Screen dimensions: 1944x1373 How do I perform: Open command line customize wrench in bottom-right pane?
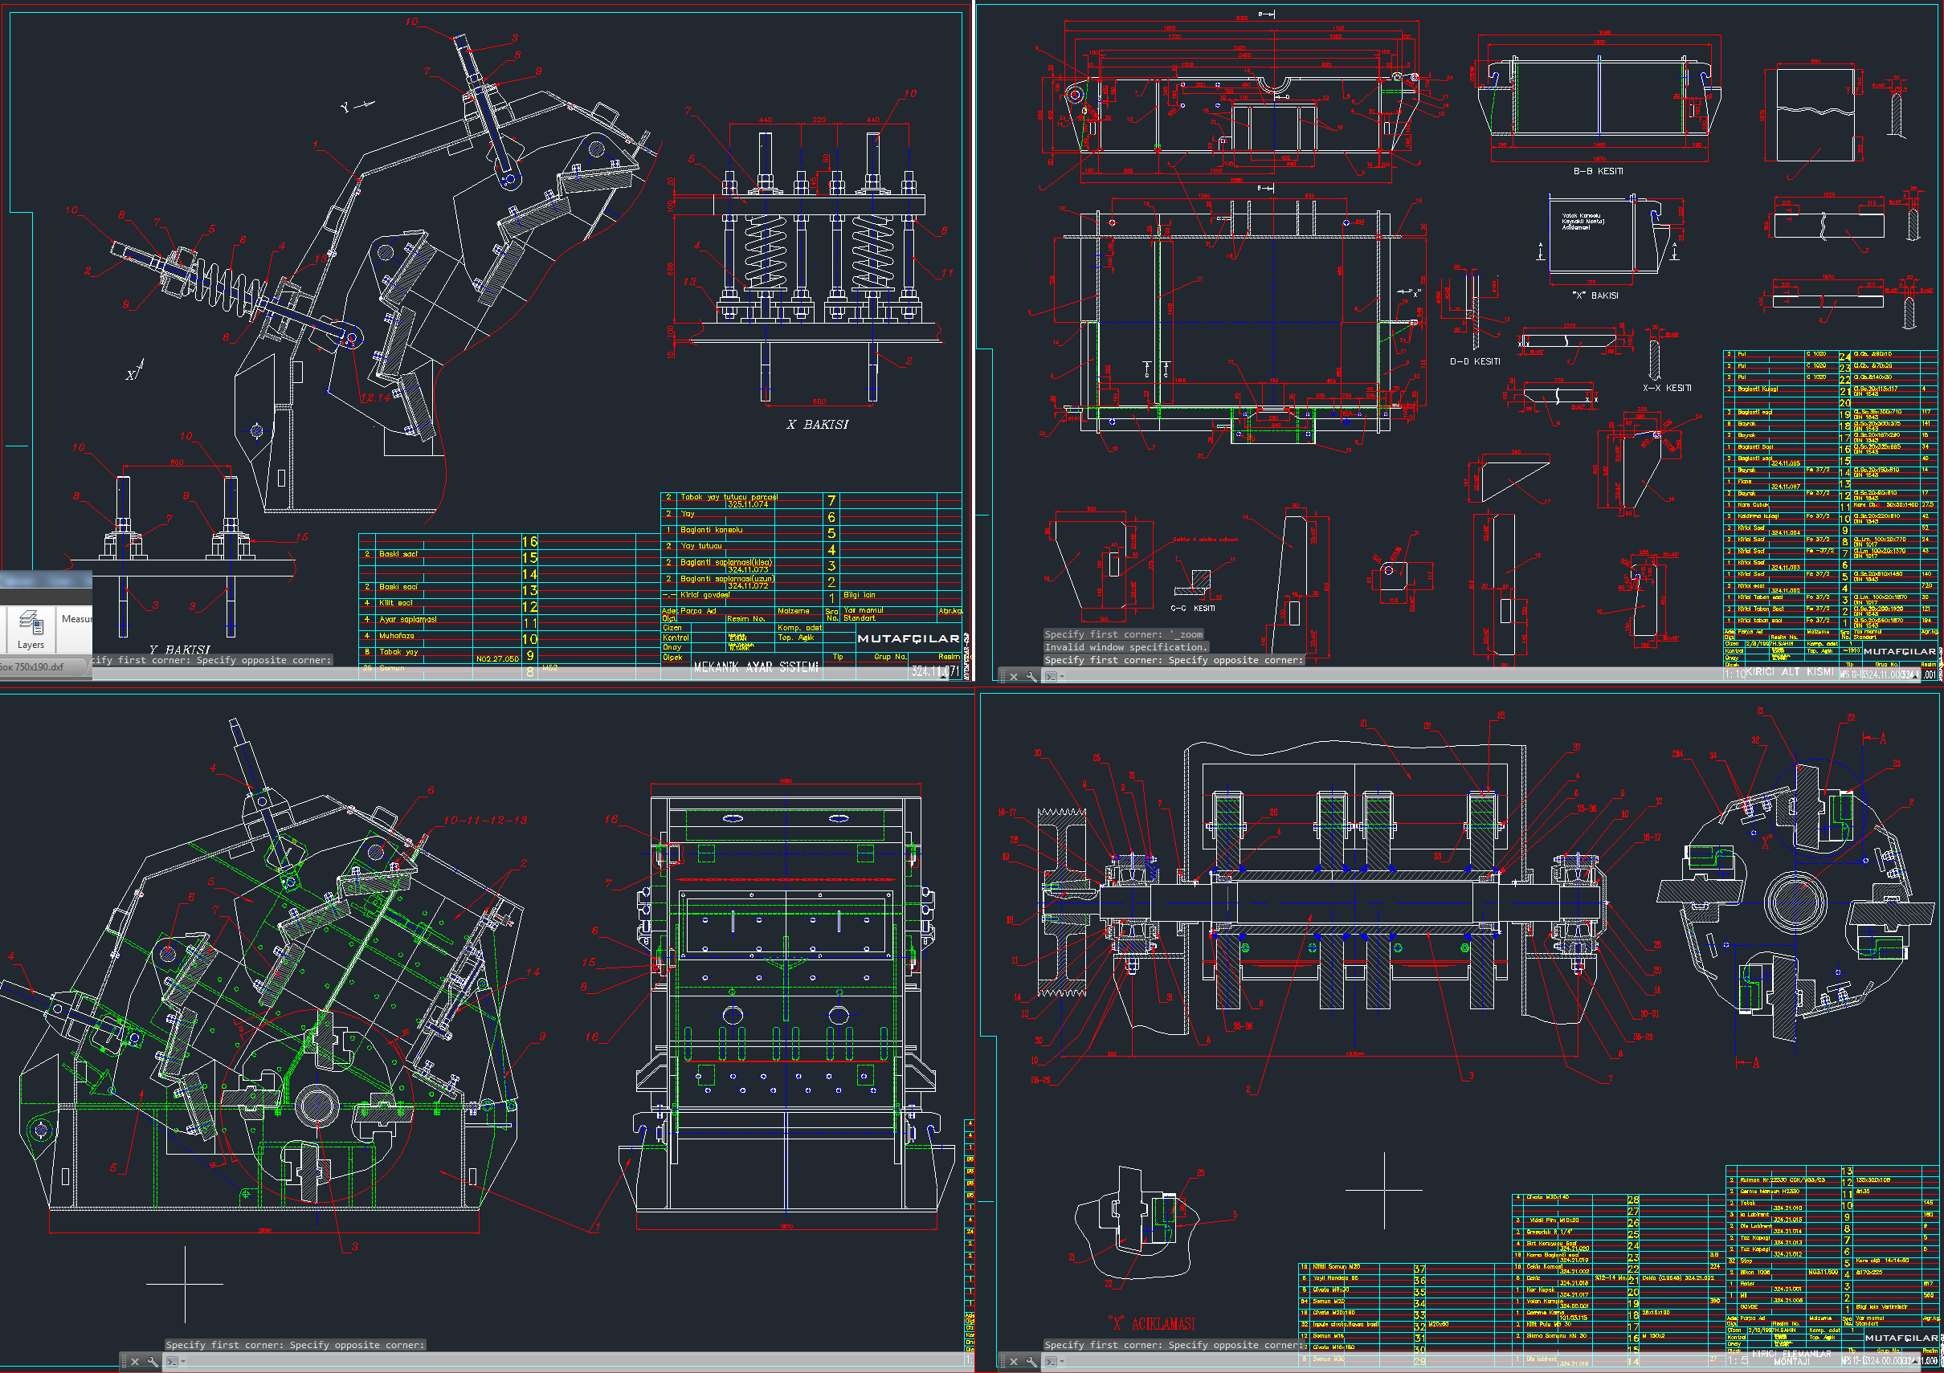pyautogui.click(x=1031, y=1362)
